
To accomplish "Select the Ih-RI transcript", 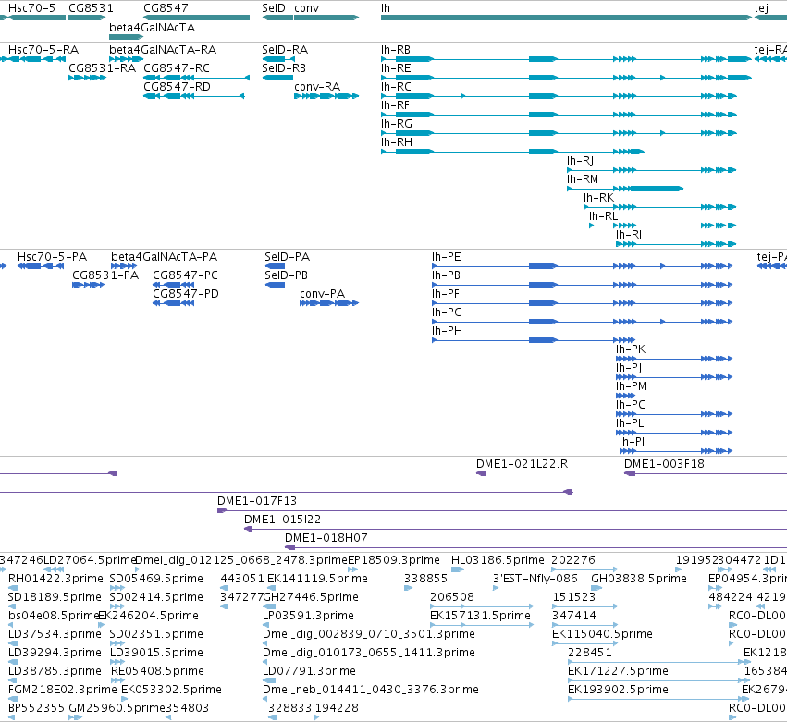I will point(676,244).
